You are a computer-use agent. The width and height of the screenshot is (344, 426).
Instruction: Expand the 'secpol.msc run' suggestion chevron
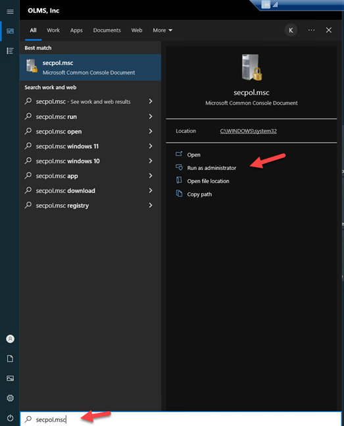coord(151,117)
